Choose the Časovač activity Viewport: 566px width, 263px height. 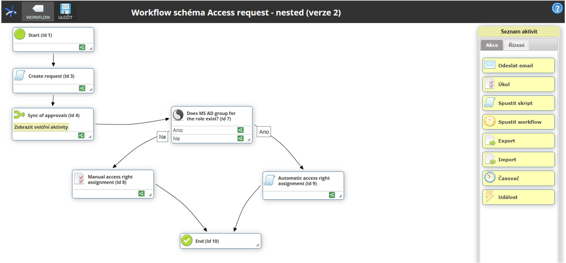point(518,178)
